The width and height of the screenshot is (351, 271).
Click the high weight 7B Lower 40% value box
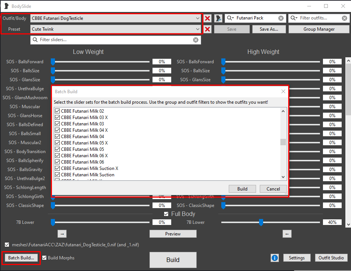pyautogui.click(x=332, y=222)
